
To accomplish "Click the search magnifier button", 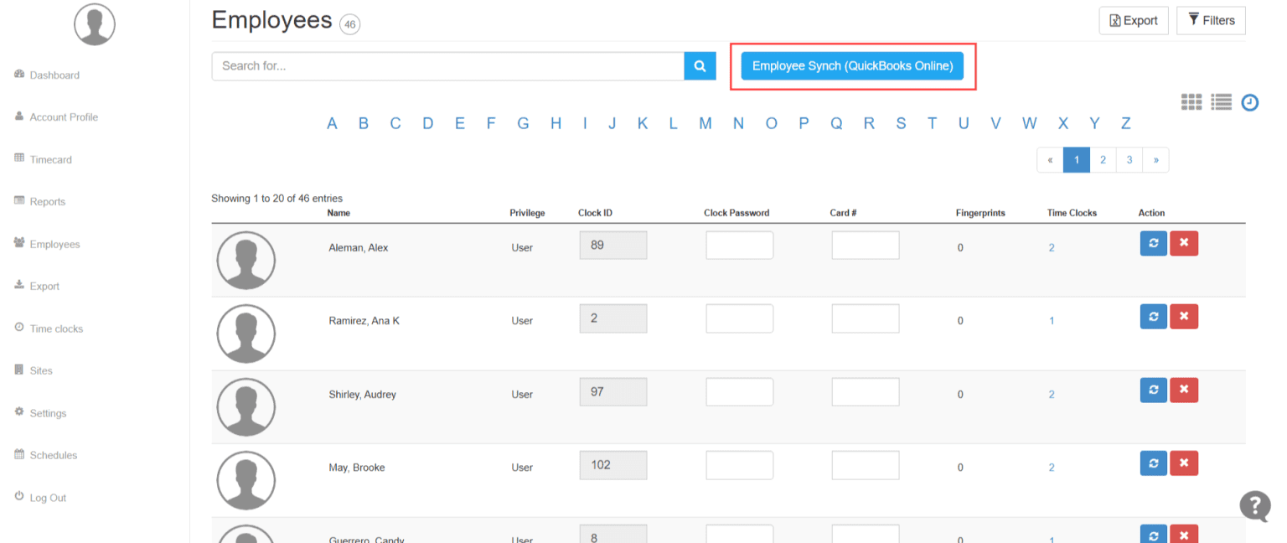I will [x=700, y=65].
